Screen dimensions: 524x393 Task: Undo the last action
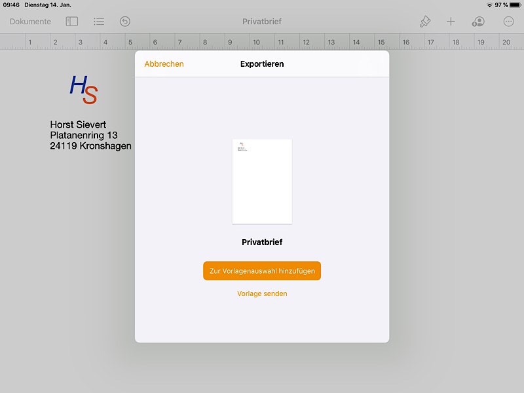click(125, 22)
